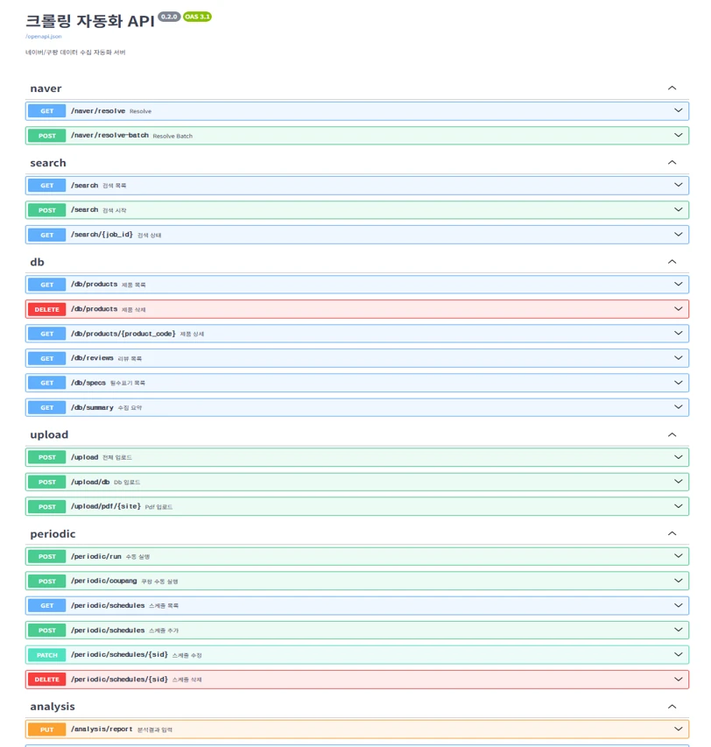Open GET /db/products/{product_code} endpoint
Viewport: 711px width, 747px height.
point(357,334)
